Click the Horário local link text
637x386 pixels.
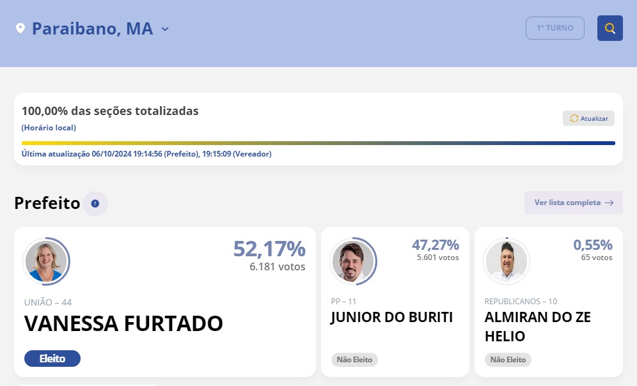tap(49, 128)
